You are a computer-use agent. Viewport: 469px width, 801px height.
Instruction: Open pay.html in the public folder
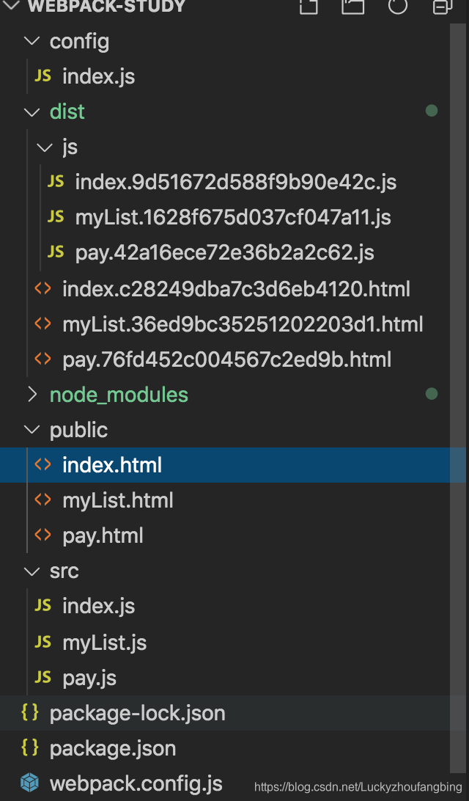coord(103,535)
